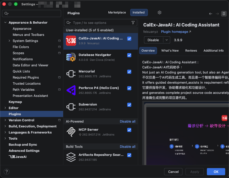Select the Presentation Assistant page
This screenshot has width=229, height=178.
click(30, 96)
